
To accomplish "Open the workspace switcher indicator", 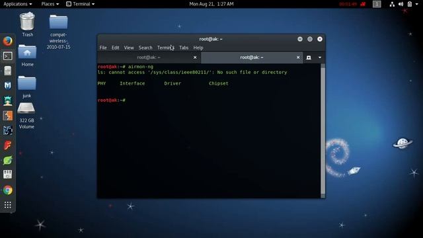I will [x=377, y=4].
